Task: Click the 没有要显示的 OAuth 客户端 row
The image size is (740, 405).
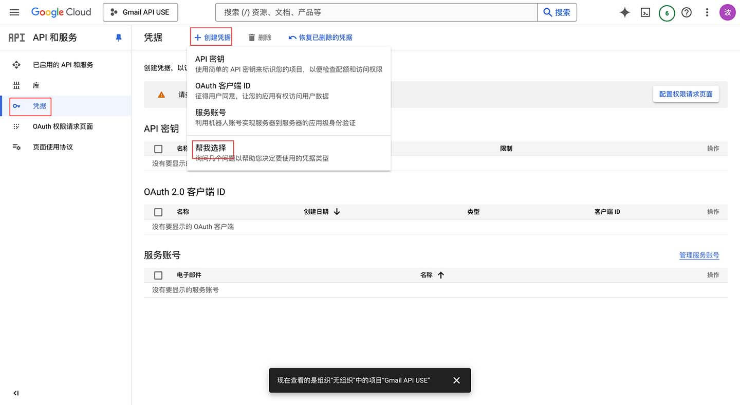Action: 436,227
